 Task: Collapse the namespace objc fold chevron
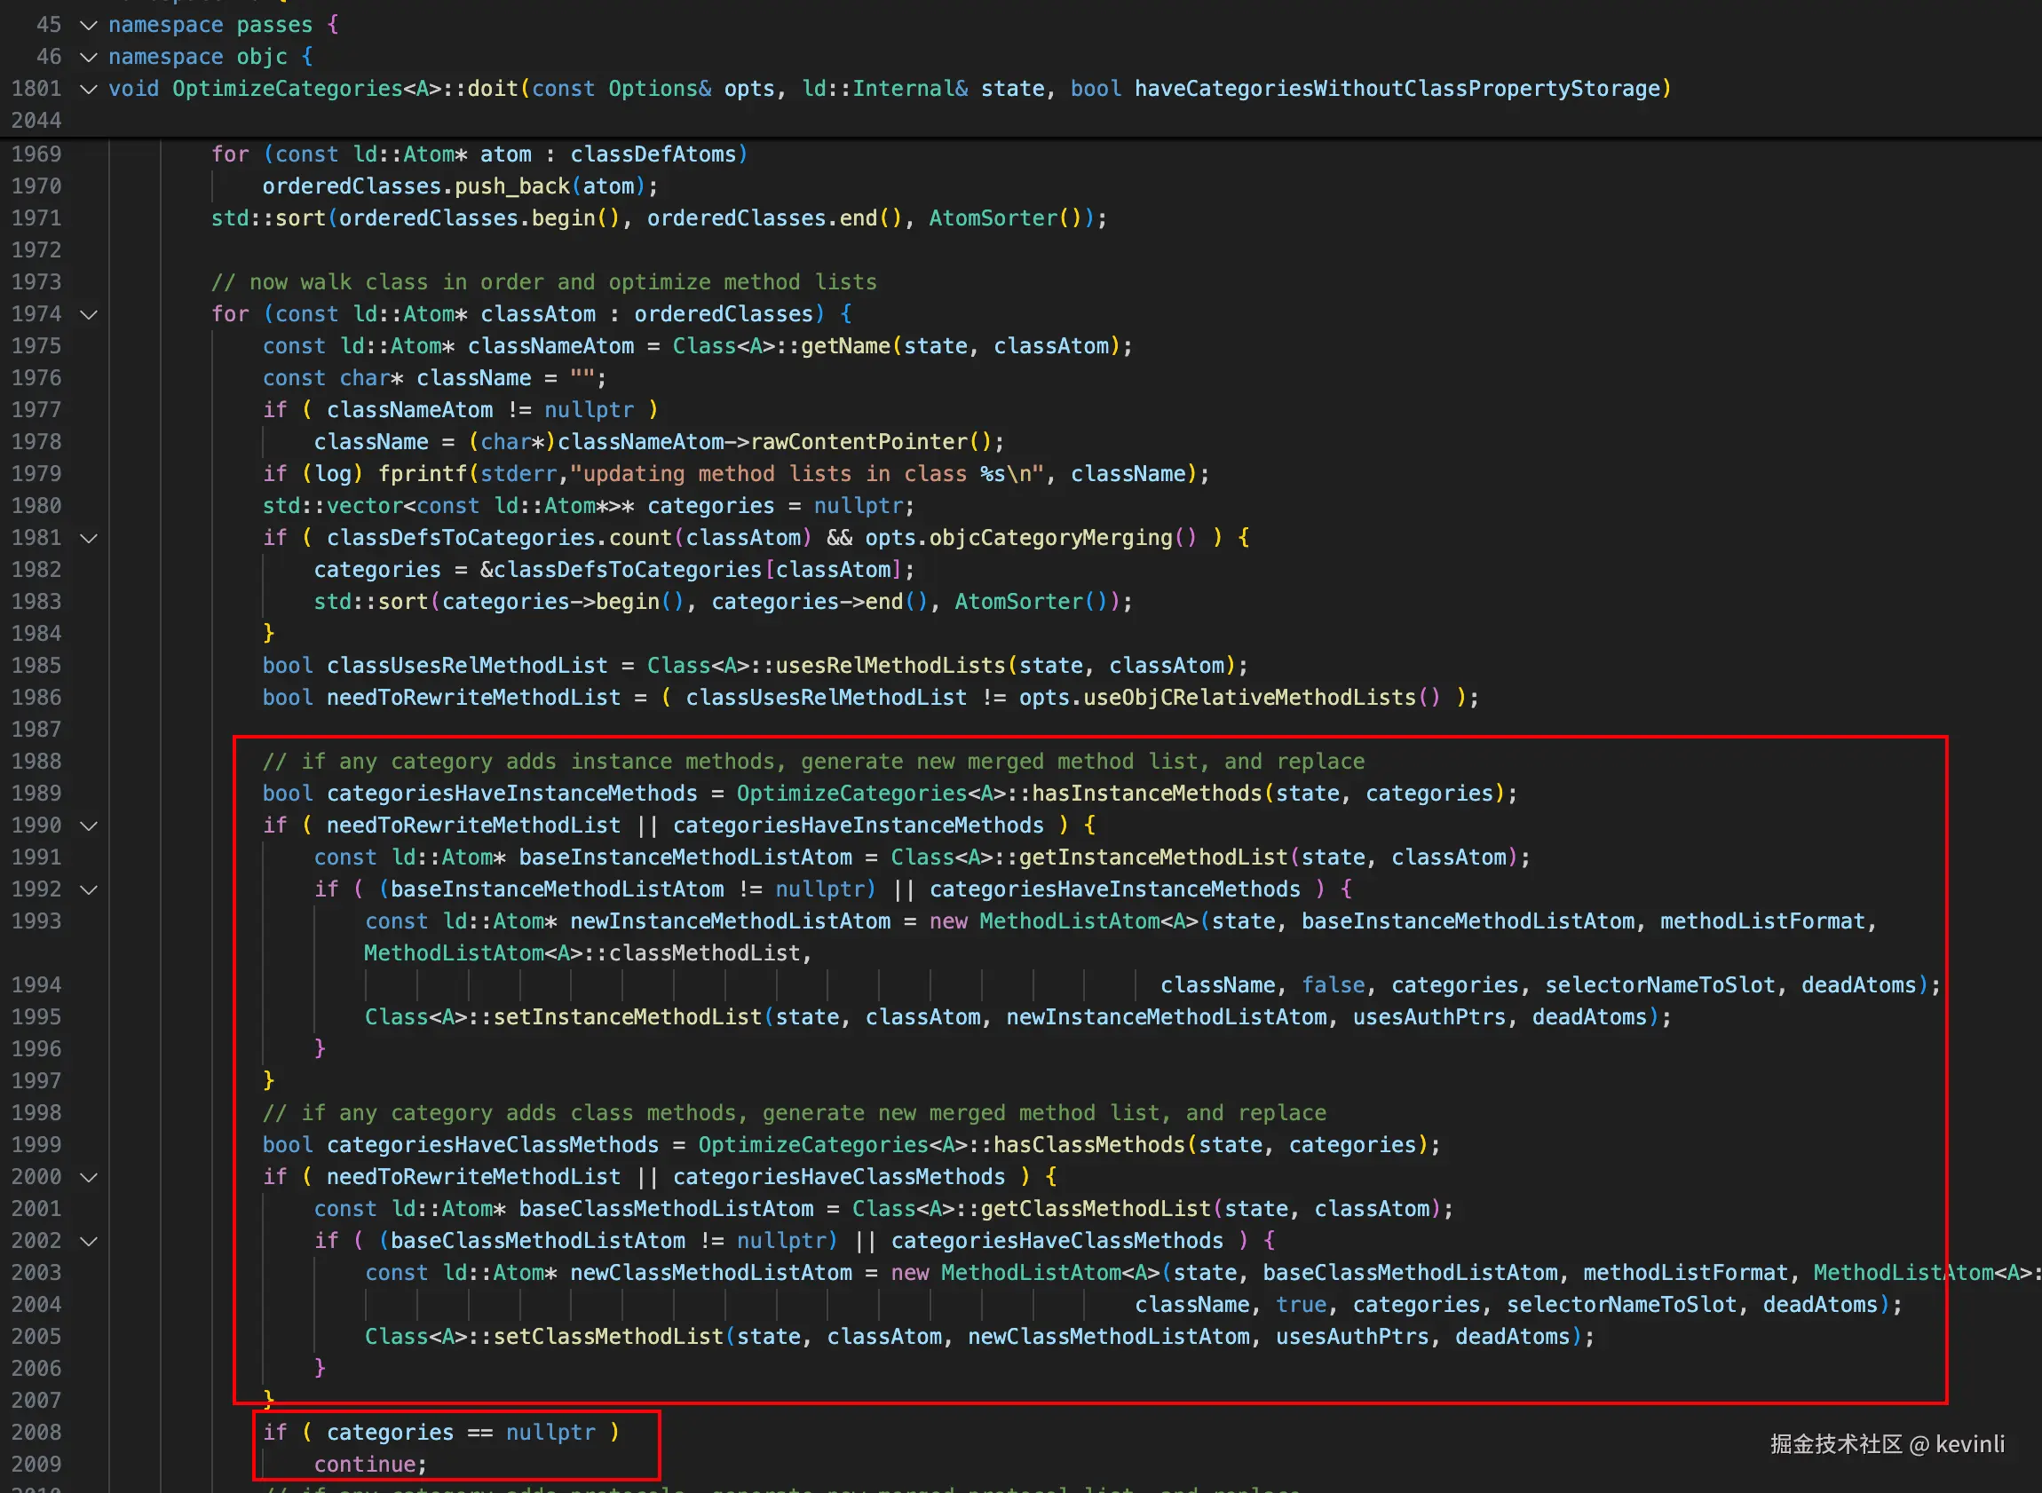89,57
